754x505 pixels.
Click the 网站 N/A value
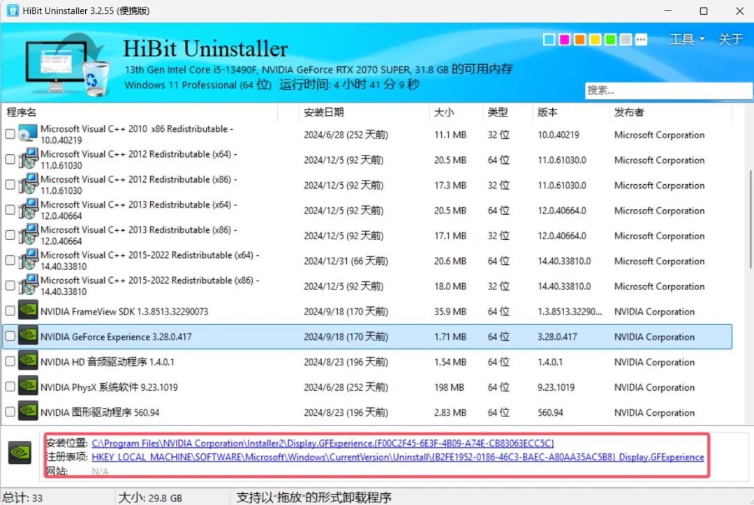coord(100,471)
